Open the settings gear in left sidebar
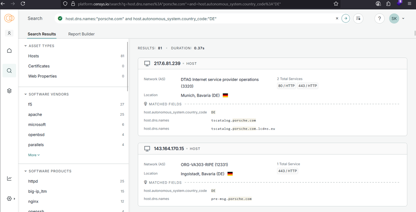Viewport: 416px width, 212px height. (9, 199)
